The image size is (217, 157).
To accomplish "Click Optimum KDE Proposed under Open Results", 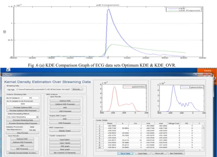I will click(x=65, y=104).
